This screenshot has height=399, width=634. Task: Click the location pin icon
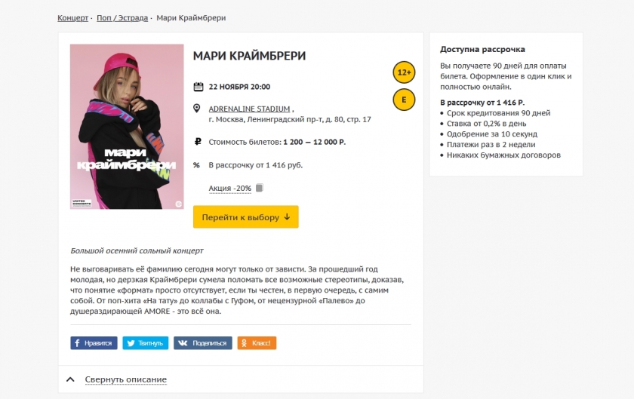(x=198, y=109)
